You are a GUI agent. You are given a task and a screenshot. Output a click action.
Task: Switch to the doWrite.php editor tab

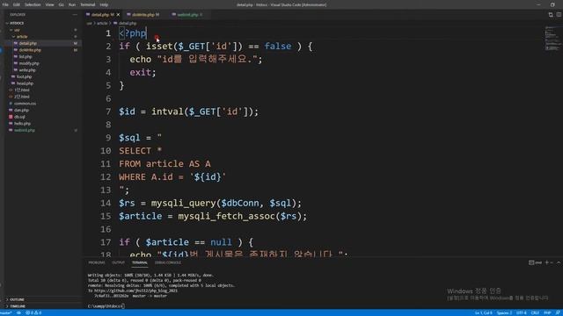[x=143, y=15]
